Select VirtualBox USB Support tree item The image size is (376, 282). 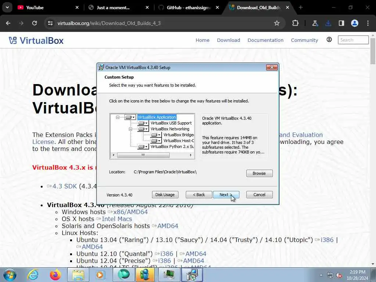[x=171, y=123]
